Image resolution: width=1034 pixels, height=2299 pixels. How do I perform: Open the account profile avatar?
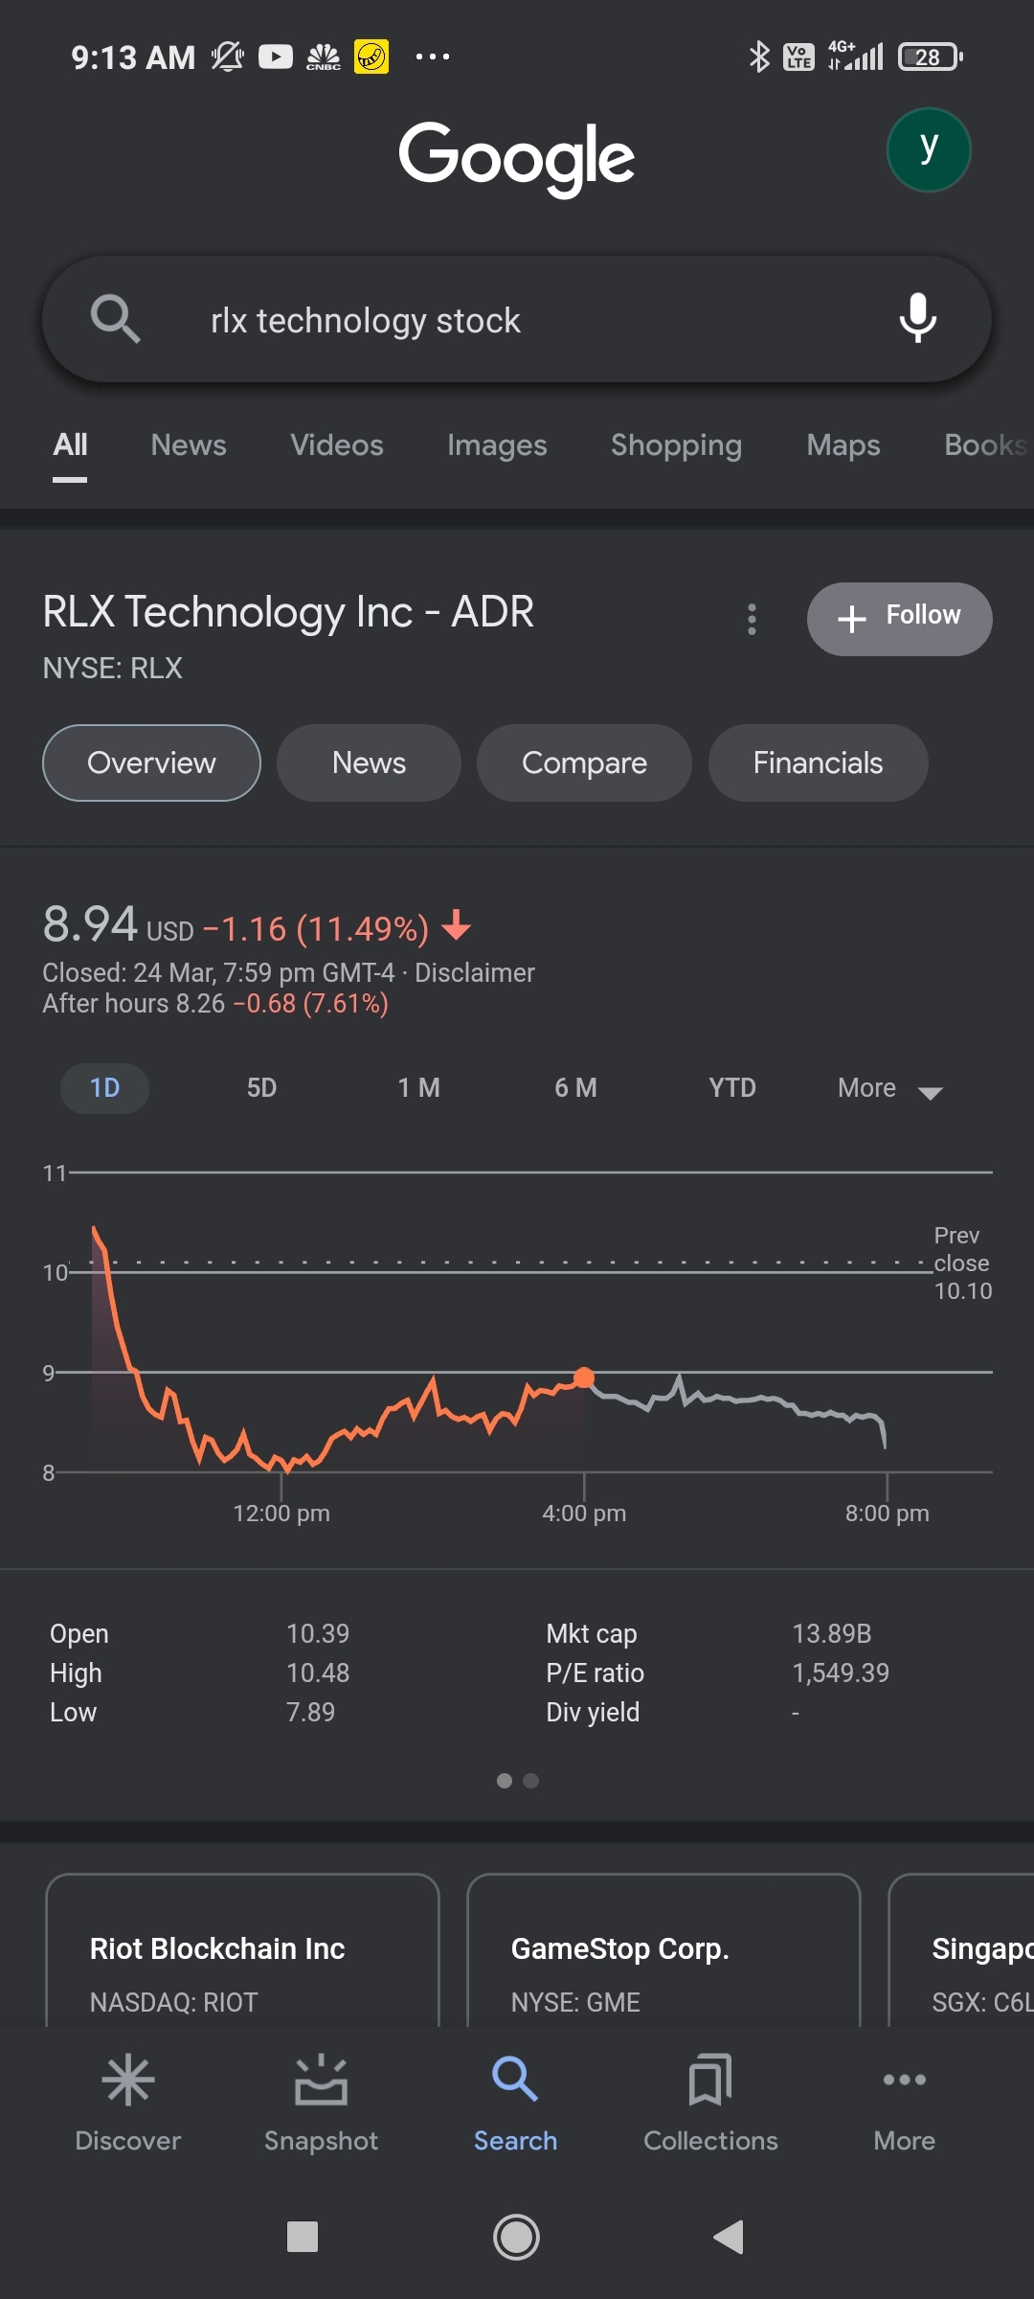pyautogui.click(x=928, y=150)
